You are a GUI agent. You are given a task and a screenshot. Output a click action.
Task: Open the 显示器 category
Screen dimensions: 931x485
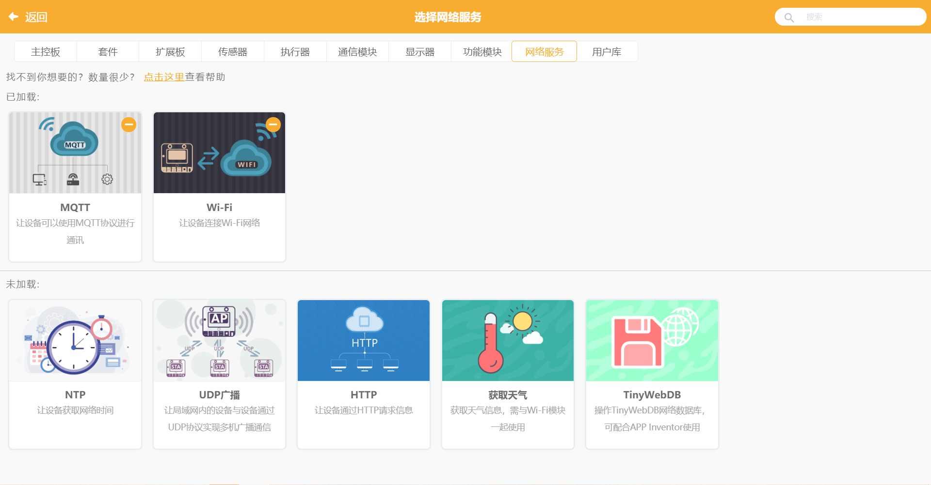[419, 51]
